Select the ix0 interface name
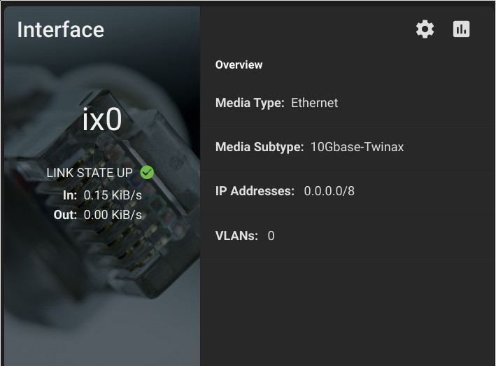 click(102, 120)
